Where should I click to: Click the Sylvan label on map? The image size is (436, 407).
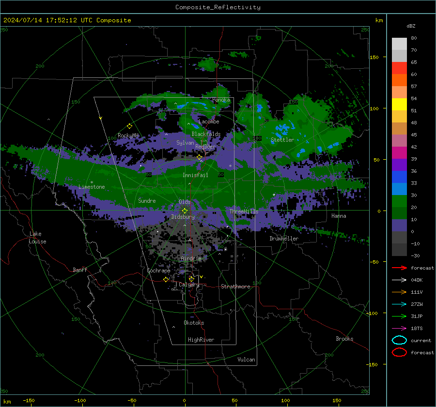point(185,143)
